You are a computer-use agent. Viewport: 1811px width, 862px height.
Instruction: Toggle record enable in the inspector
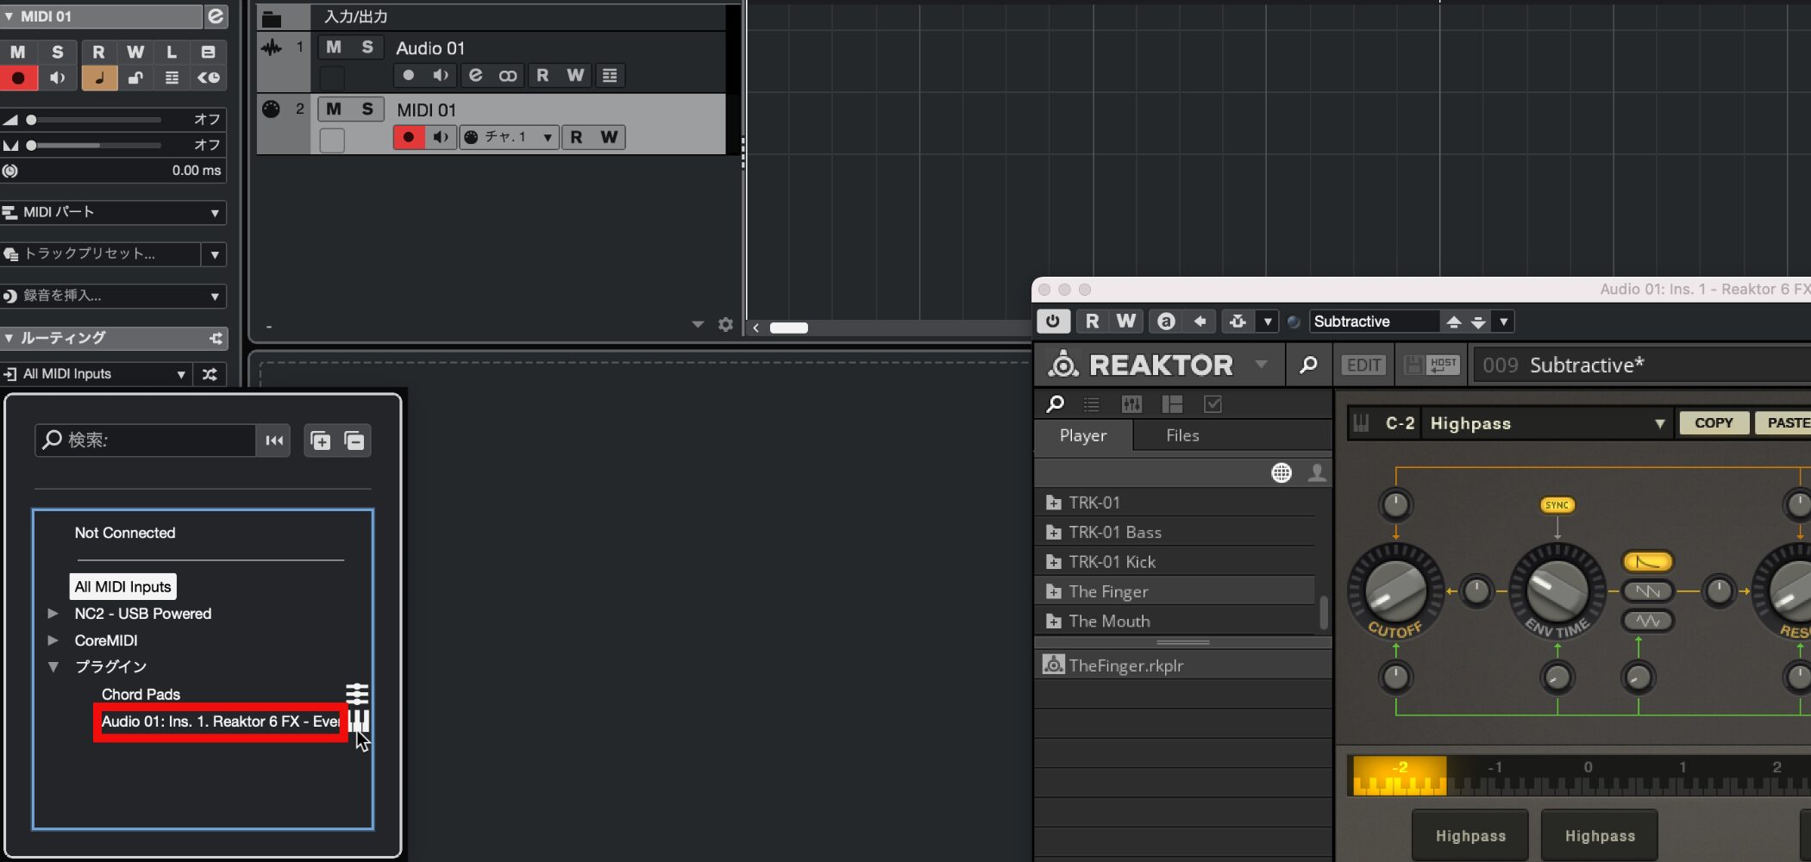(18, 78)
